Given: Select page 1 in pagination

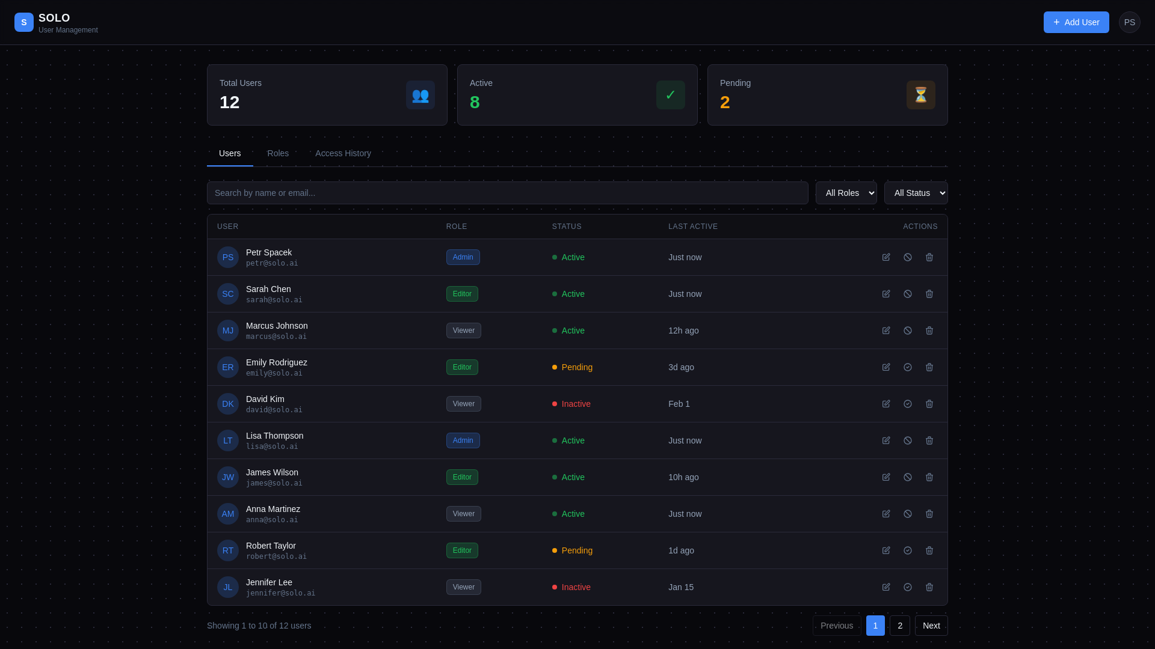Looking at the screenshot, I should tap(875, 626).
